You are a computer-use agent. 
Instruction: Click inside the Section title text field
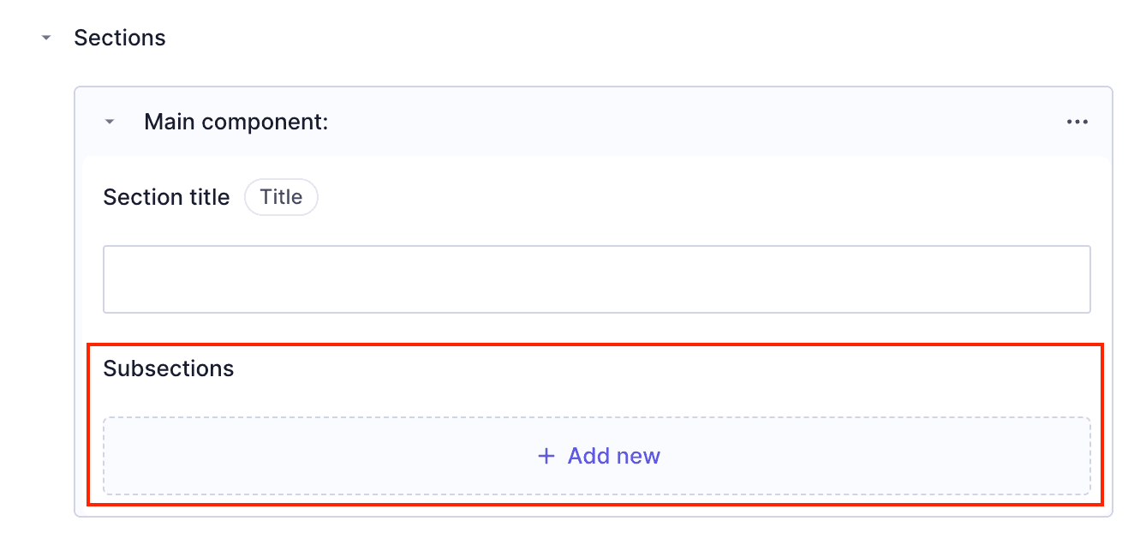coord(597,278)
